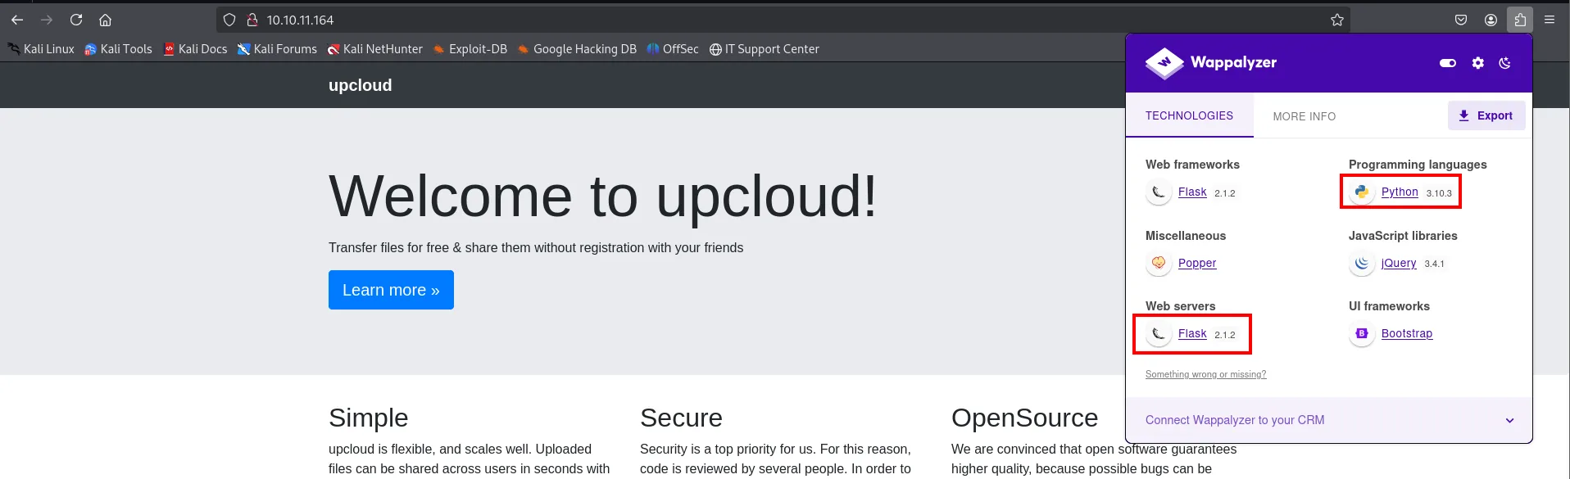
Task: Open the Python link
Action: [1400, 192]
